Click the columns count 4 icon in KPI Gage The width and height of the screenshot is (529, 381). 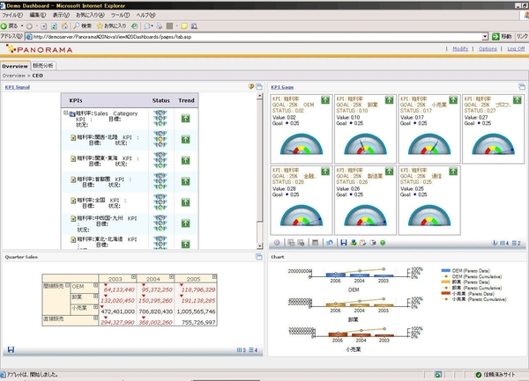504,243
